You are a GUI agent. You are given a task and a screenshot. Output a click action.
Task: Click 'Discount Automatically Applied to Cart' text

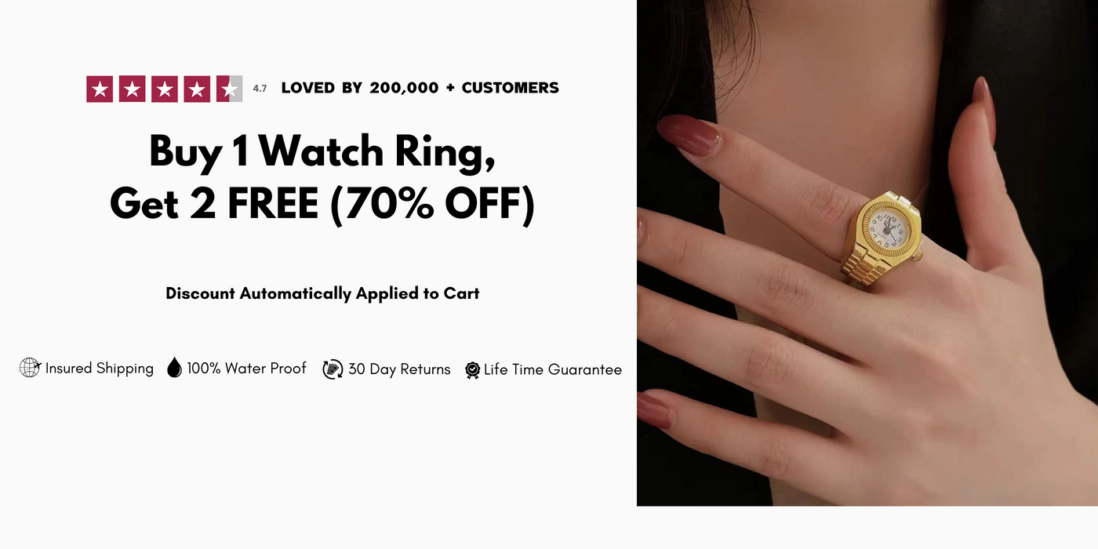pos(322,293)
